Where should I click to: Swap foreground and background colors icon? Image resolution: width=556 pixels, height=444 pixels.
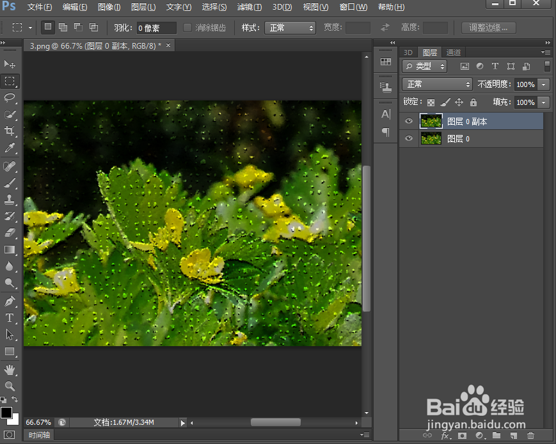point(15,399)
